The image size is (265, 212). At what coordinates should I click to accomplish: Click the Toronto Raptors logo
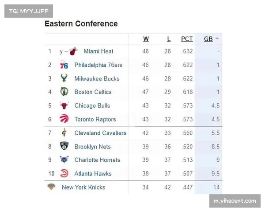tap(64, 119)
